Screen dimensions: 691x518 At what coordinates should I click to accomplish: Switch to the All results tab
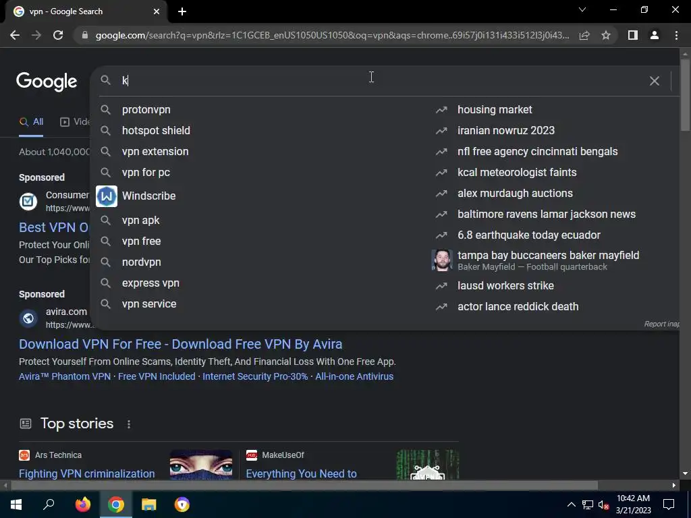click(31, 122)
